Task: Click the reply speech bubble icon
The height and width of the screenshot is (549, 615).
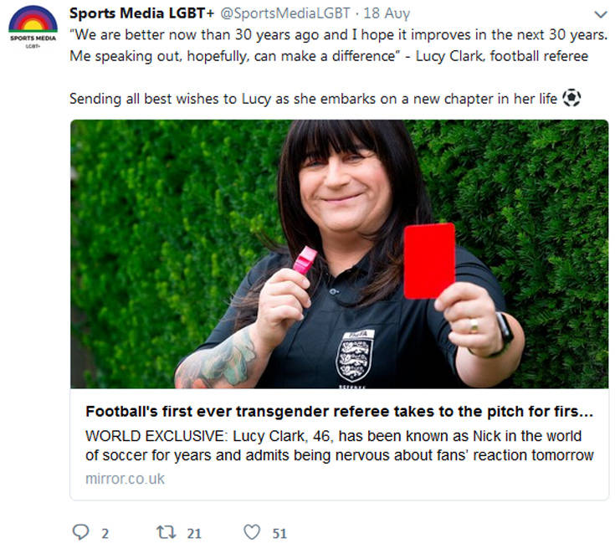Action: [81, 532]
